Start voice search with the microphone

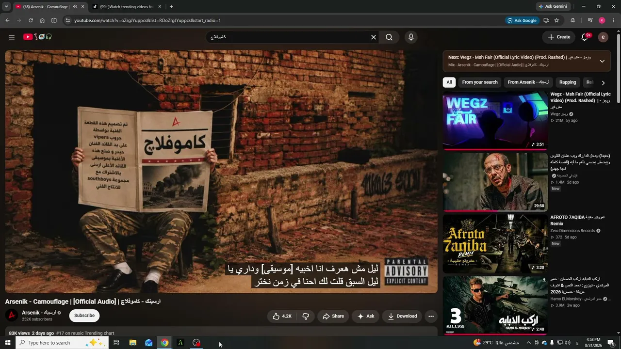pos(411,37)
